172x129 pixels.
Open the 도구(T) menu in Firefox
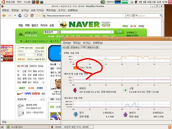click(62, 10)
